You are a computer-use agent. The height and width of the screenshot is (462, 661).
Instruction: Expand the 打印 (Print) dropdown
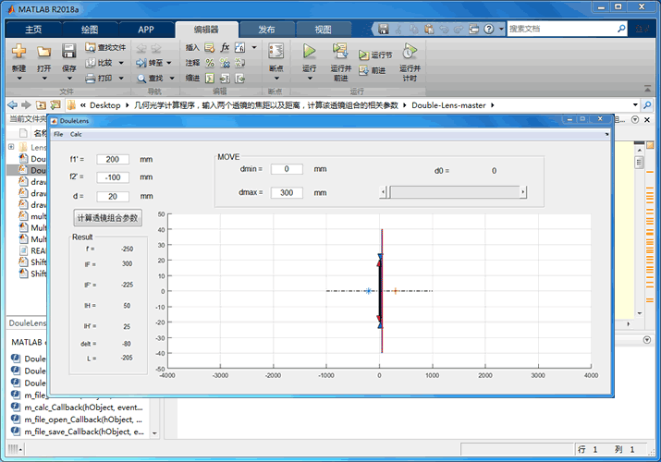coord(120,79)
